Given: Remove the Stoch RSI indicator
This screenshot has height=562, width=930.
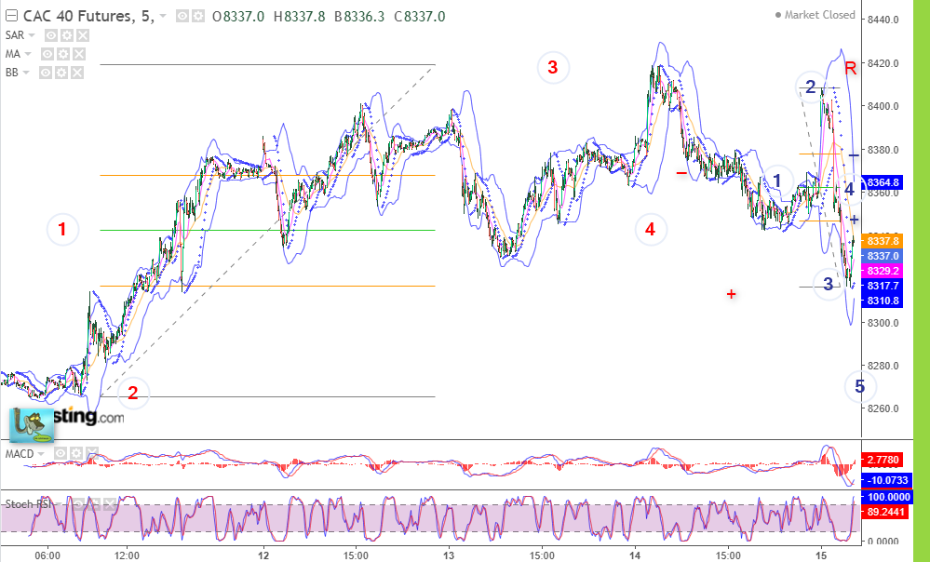Looking at the screenshot, I should click(x=110, y=504).
